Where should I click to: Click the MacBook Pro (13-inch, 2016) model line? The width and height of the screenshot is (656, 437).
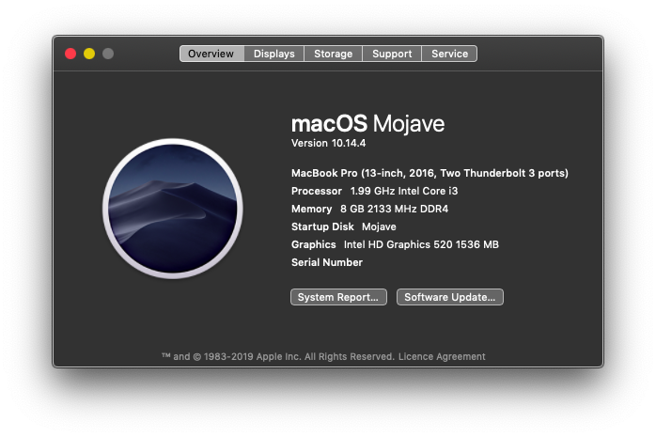[430, 173]
